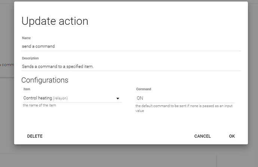This screenshot has height=167, width=258.
Task: Click the Name field containing send a command
Action: click(131, 46)
